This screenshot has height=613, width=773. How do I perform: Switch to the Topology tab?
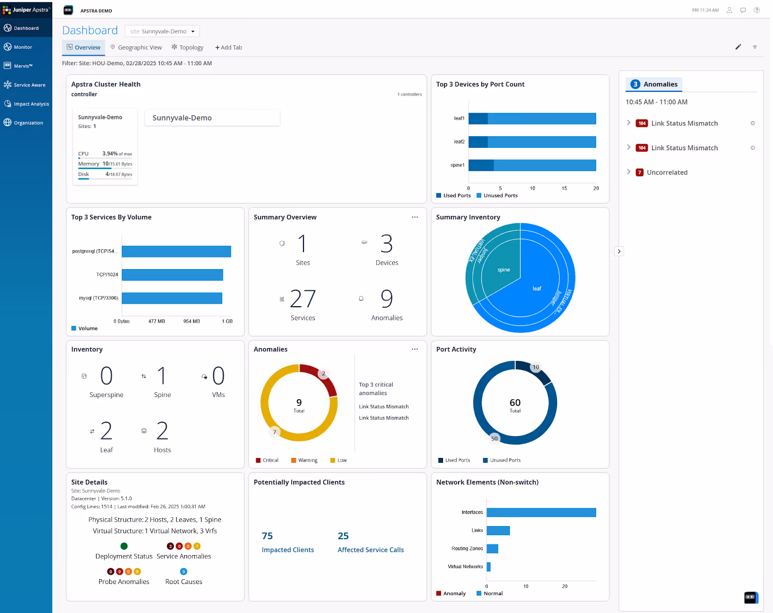pos(187,47)
